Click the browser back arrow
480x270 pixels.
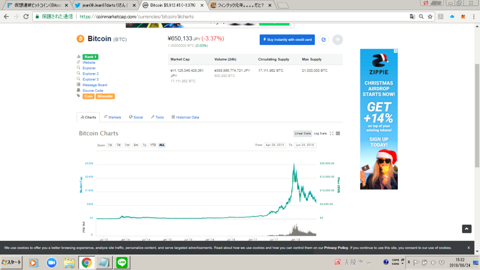7,16
